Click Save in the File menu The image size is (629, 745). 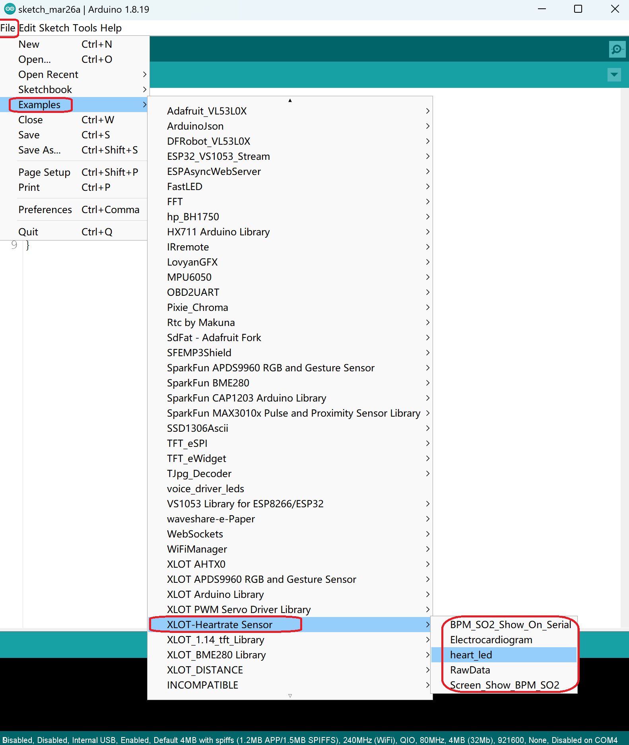pyautogui.click(x=74, y=135)
